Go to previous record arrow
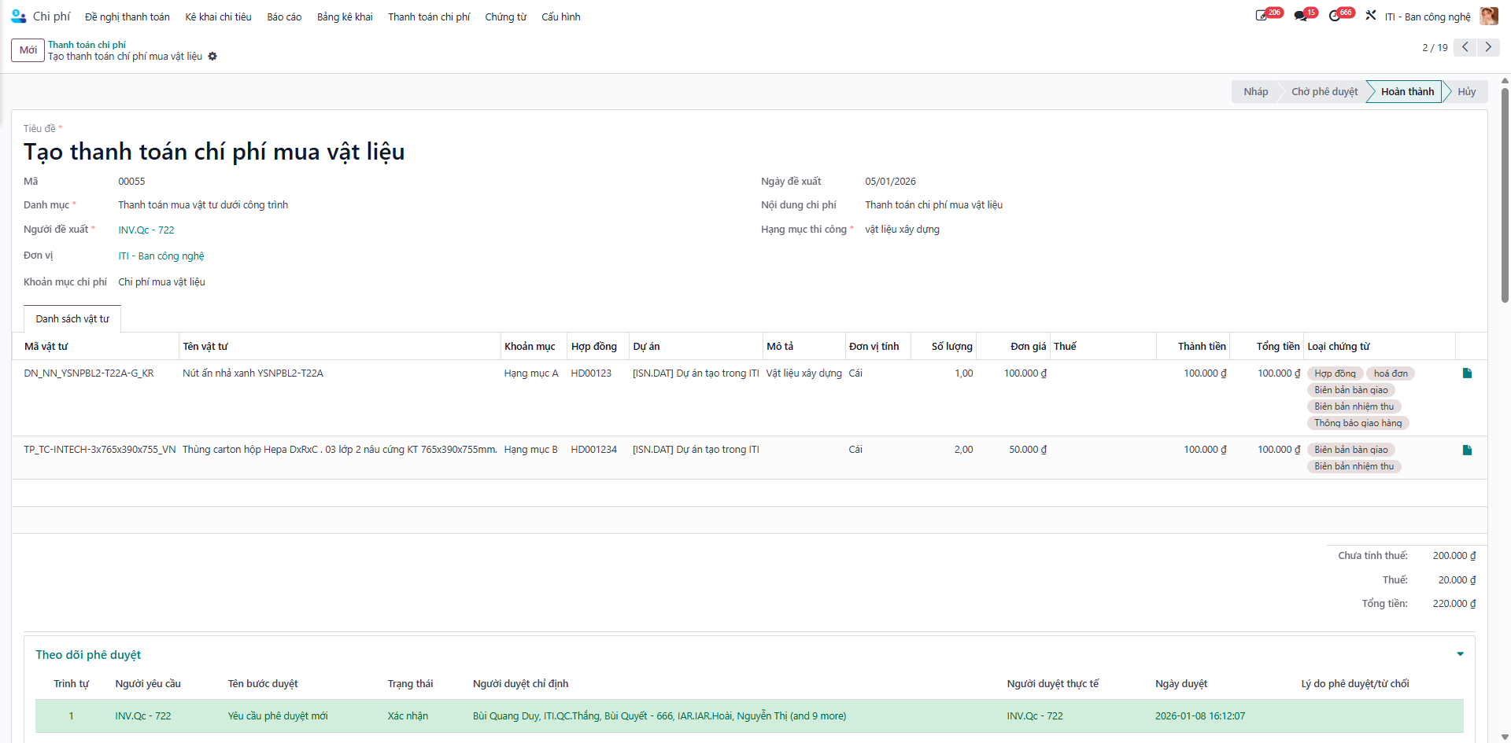Viewport: 1511px width, 743px height. (x=1465, y=47)
